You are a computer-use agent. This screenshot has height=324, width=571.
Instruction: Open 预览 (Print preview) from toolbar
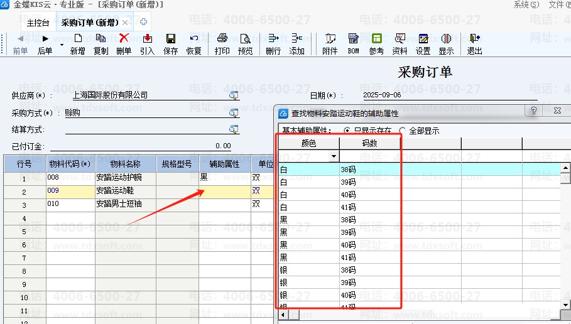coord(245,43)
